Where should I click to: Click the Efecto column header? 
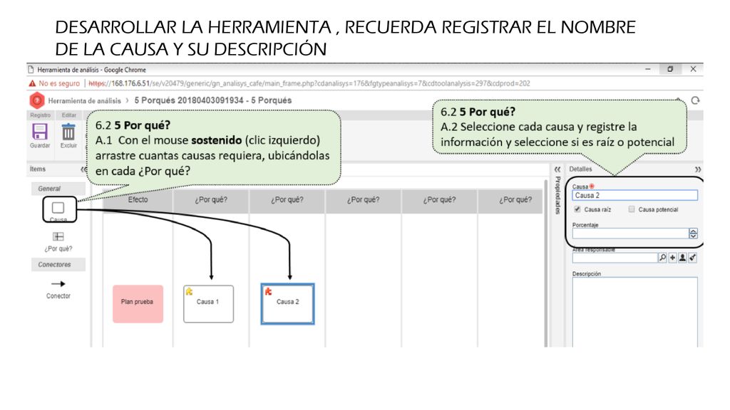pos(138,200)
